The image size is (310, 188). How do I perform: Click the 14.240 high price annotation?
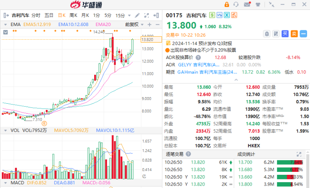pyautogui.click(x=99, y=32)
